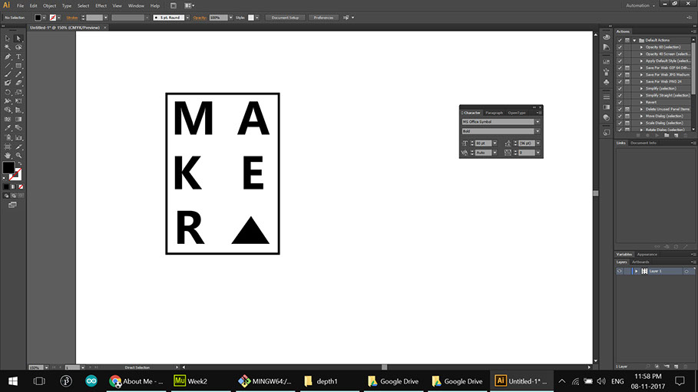Select the Pen tool
698x392 pixels.
coord(8,57)
